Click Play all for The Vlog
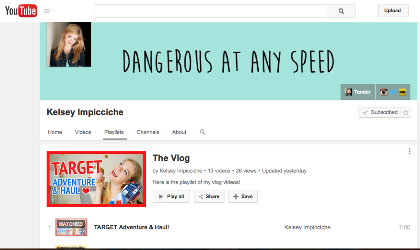 point(171,196)
